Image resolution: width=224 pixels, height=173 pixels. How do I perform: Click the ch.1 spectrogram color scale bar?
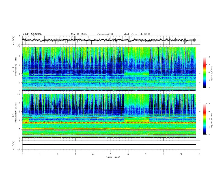(x=204, y=72)
